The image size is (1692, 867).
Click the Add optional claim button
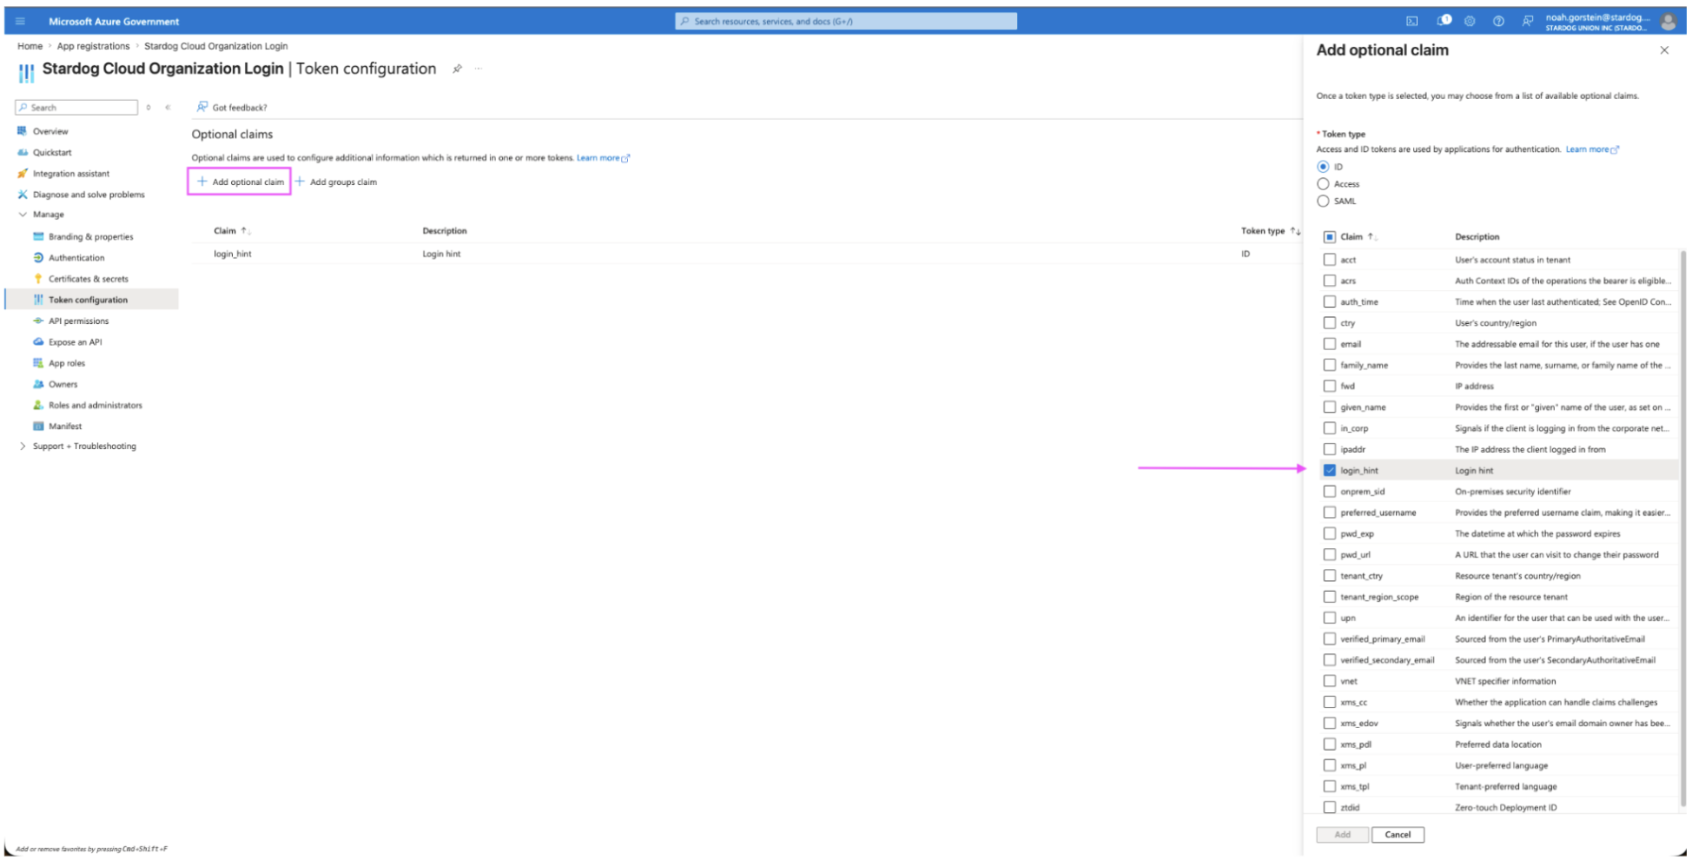click(x=240, y=182)
